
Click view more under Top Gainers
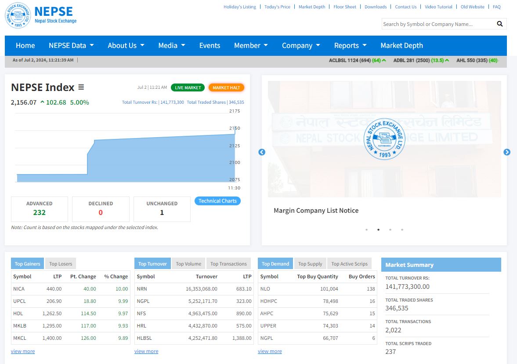pyautogui.click(x=23, y=351)
